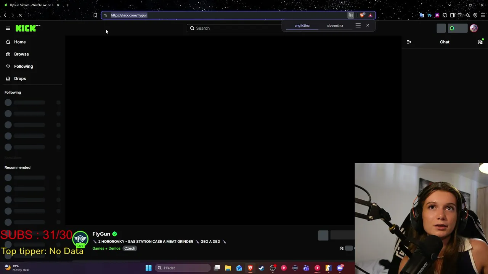Click the taskbar Hľadať search box
488x274 pixels.
point(183,268)
